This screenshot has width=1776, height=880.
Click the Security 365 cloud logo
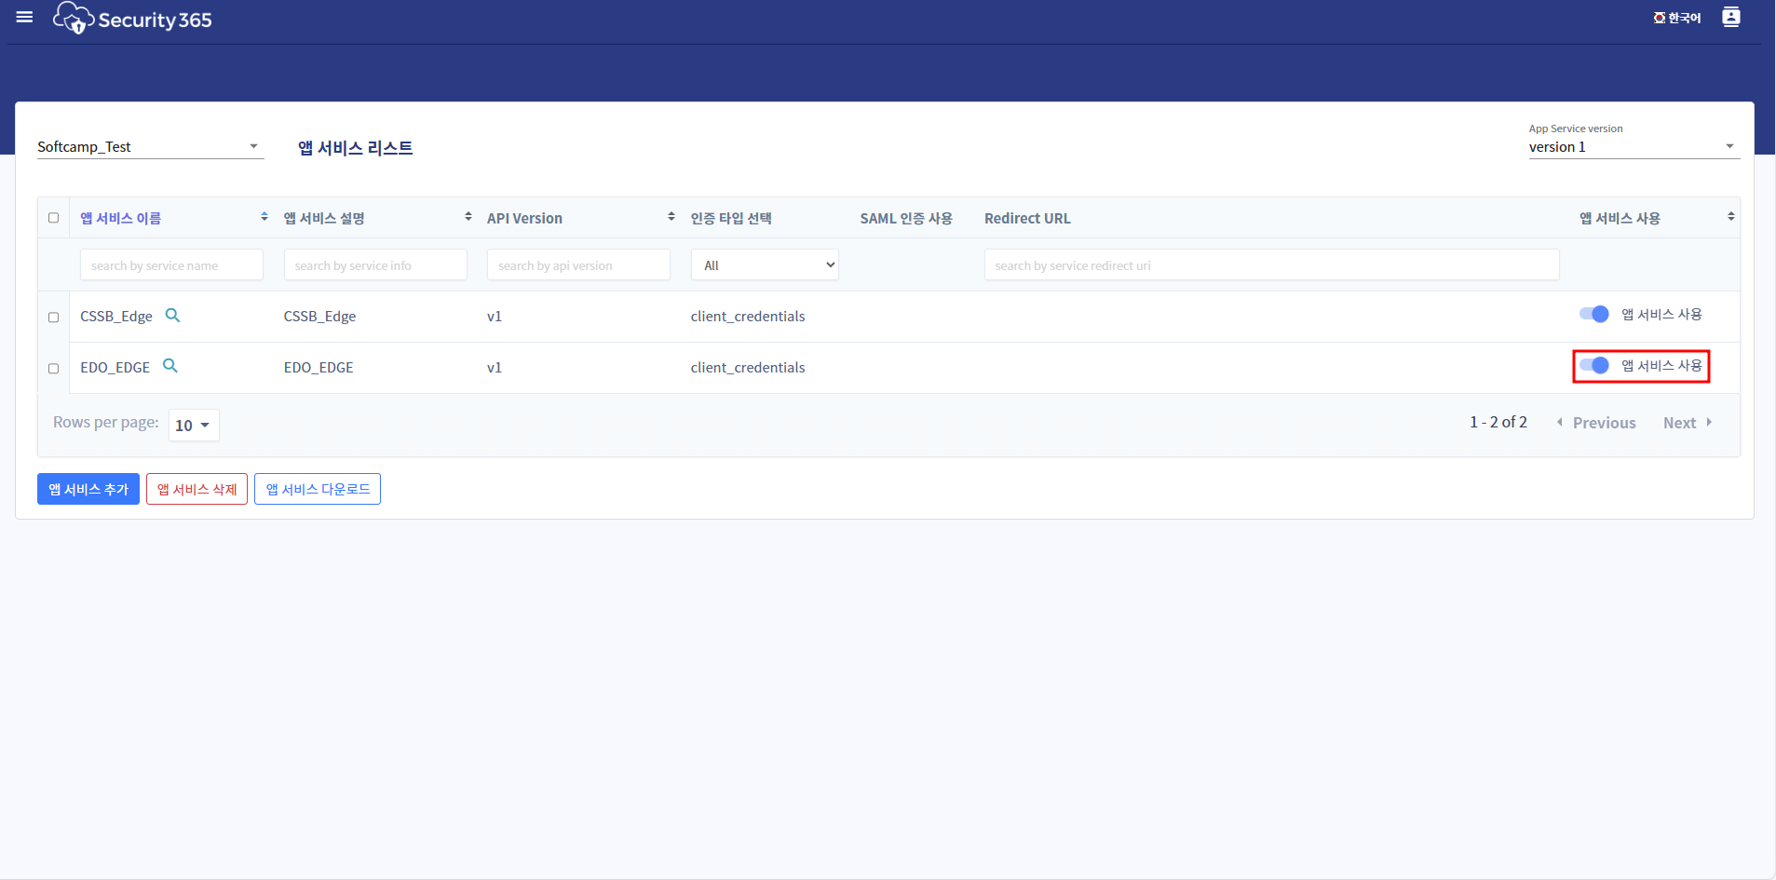[x=75, y=19]
